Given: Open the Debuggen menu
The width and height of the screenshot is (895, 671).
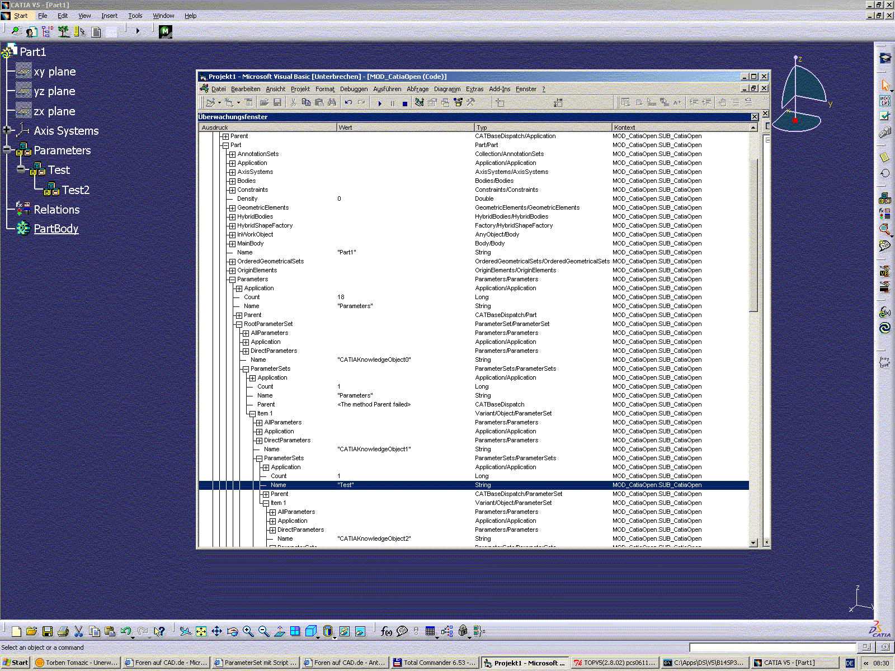Looking at the screenshot, I should tap(354, 89).
